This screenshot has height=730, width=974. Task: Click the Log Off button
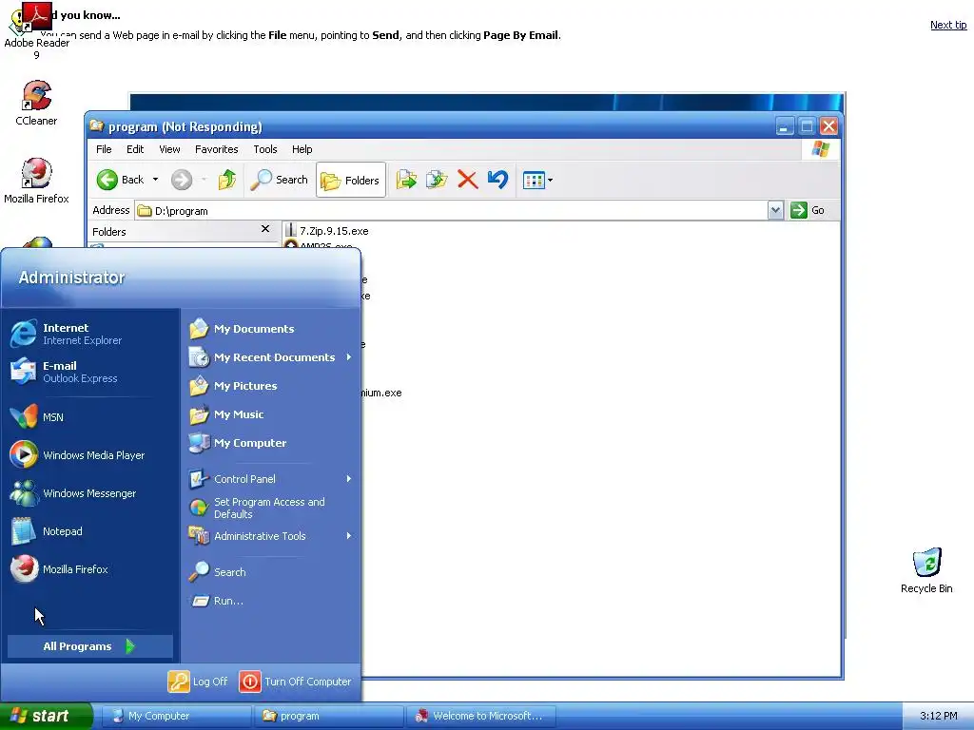(198, 682)
